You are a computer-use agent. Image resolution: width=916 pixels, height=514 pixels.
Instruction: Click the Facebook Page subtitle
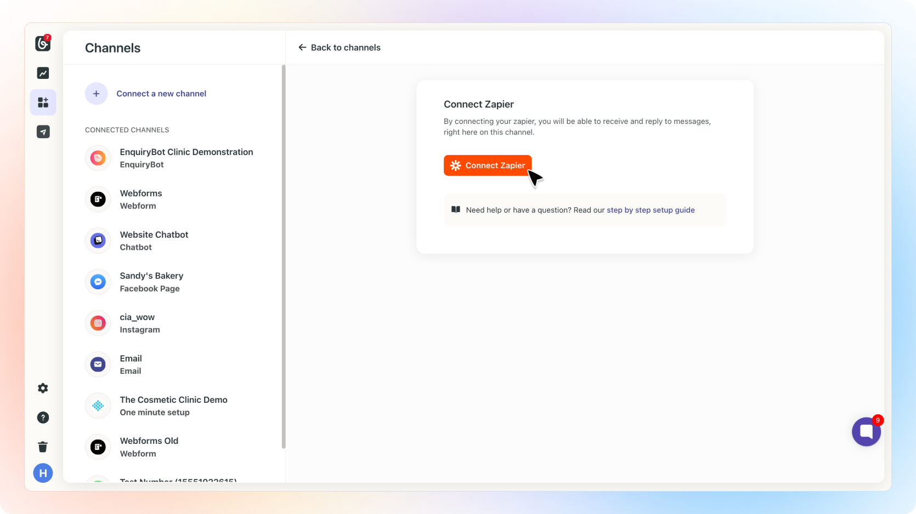click(x=150, y=289)
